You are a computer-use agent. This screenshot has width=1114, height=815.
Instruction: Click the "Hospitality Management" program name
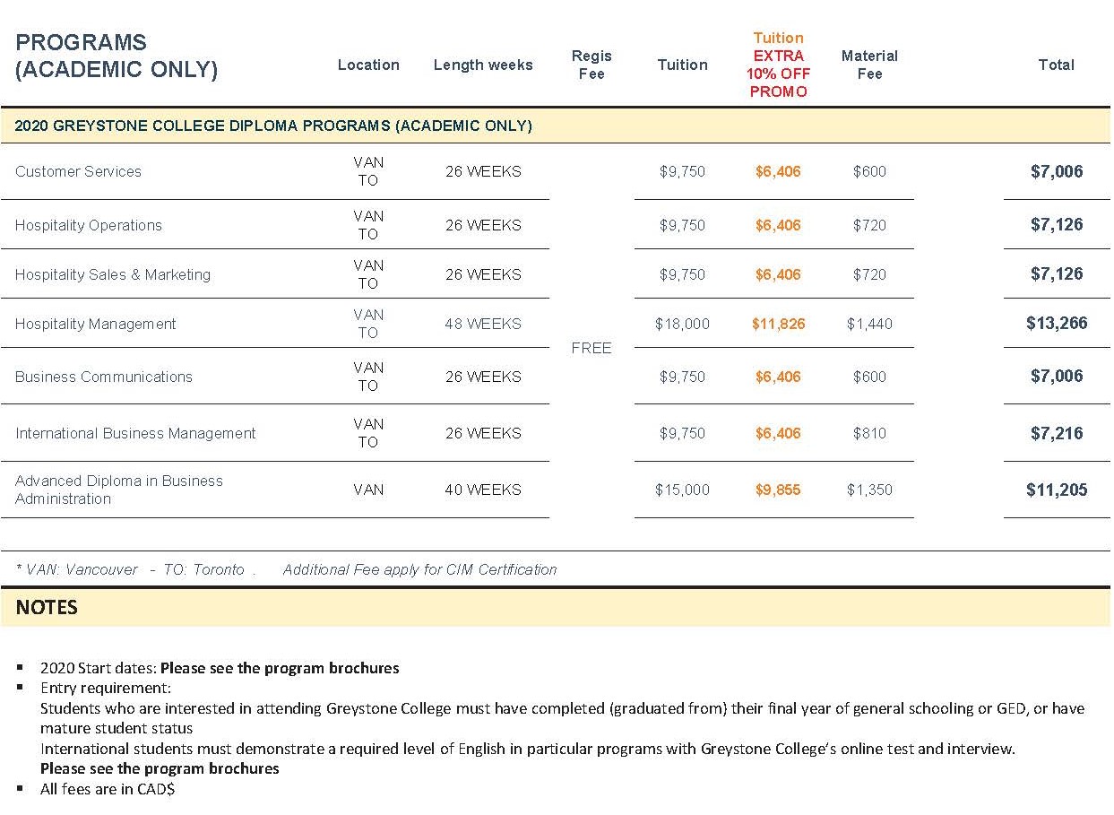tap(96, 324)
